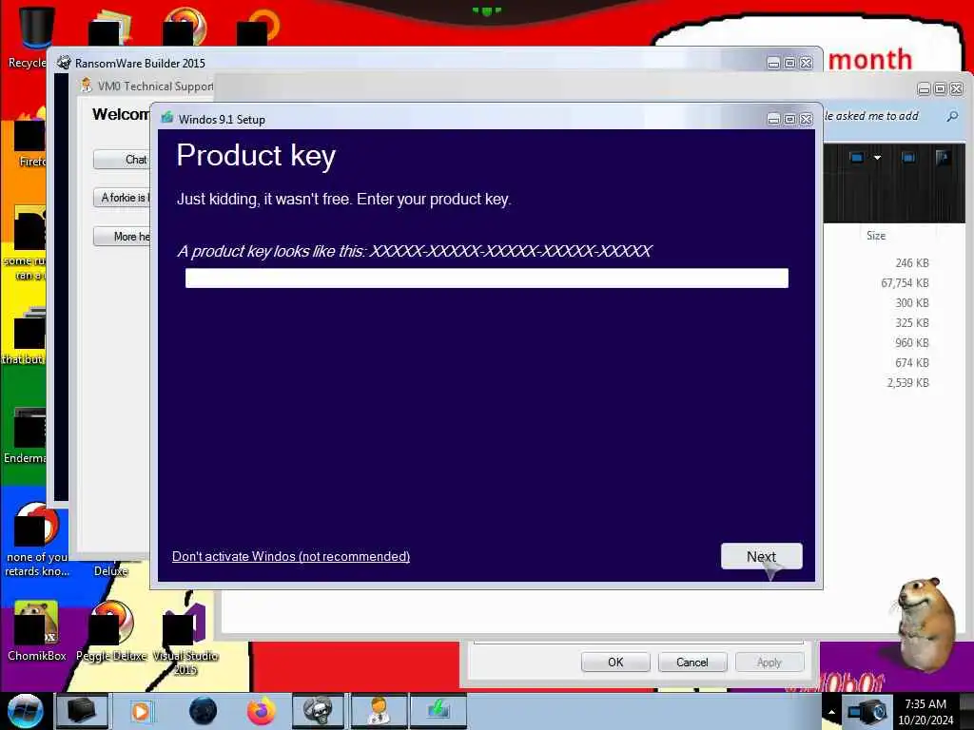Click the OK button in background dialog
This screenshot has width=974, height=730.
(x=615, y=663)
